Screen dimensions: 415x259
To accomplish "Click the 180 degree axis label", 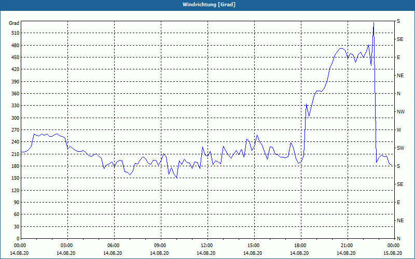I will pyautogui.click(x=15, y=166).
